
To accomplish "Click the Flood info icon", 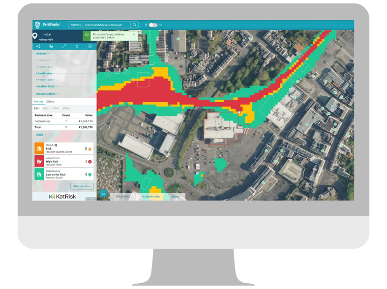I will (x=56, y=145).
